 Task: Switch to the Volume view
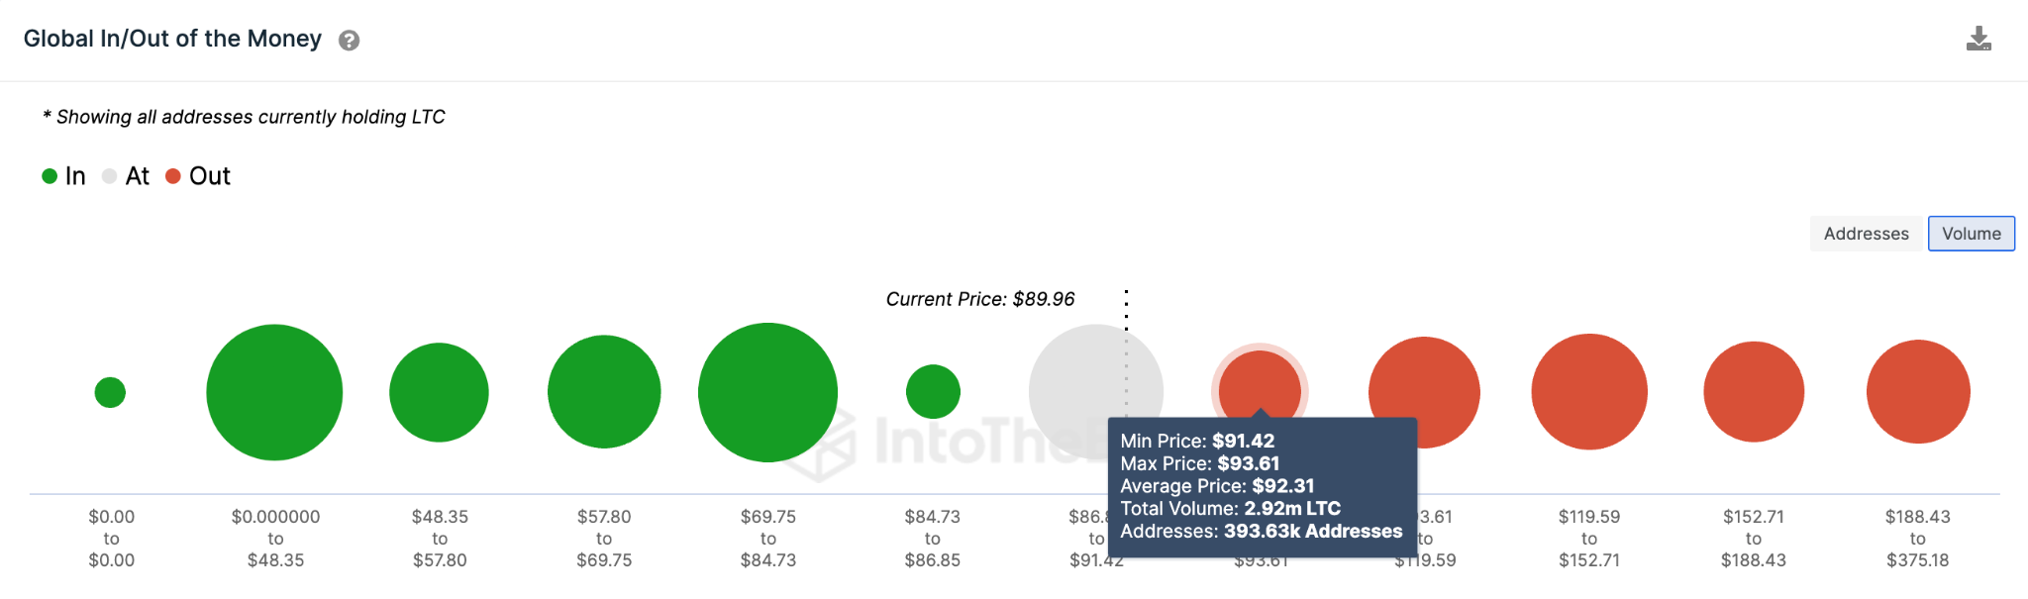1972,234
